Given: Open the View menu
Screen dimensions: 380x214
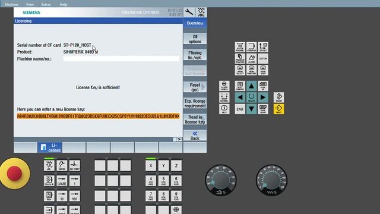Looking at the screenshot, I should click(30, 4).
